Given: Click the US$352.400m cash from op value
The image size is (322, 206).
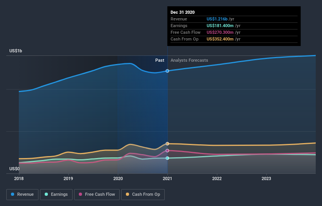Looking at the screenshot, I should (x=220, y=39).
